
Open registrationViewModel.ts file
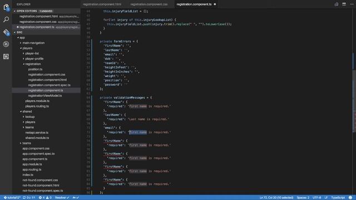point(45,96)
